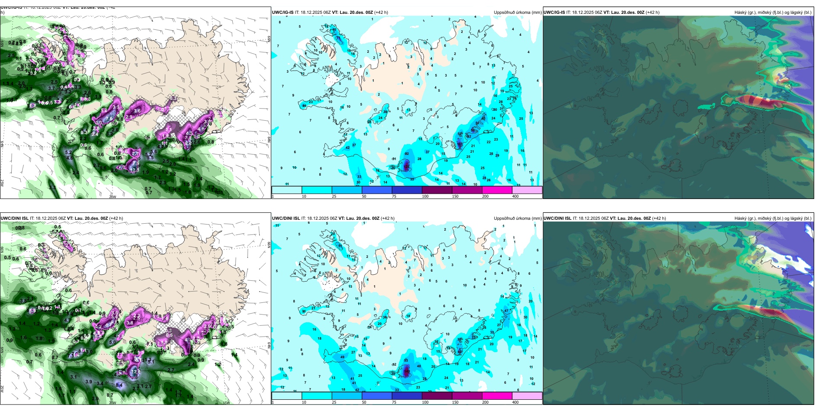Click the 75–100 mm swatch in DINI ISL legend
This screenshot has height=411, width=822.
click(x=407, y=396)
